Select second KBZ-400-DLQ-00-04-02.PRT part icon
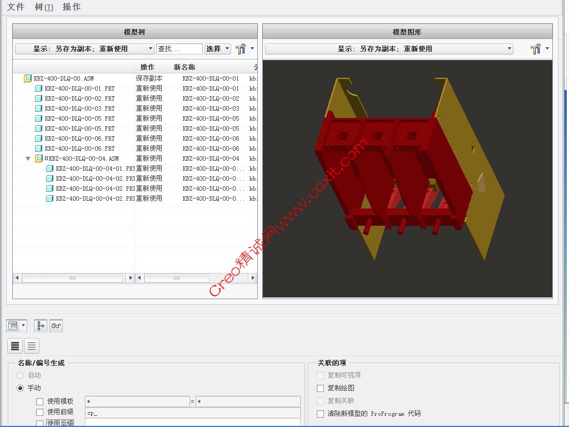Screen dimensions: 569x427 click(50, 188)
